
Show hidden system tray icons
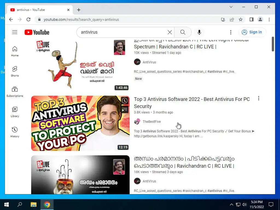coord(231,205)
